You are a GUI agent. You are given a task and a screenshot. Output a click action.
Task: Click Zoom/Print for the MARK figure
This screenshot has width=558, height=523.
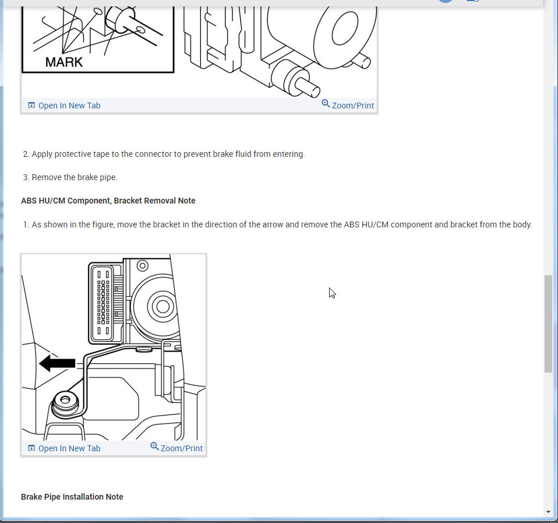coord(348,105)
